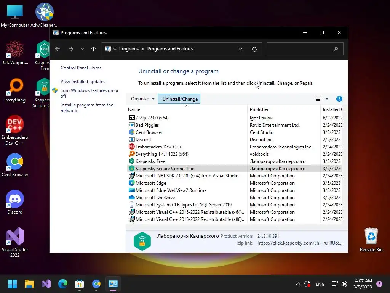Image resolution: width=390 pixels, height=293 pixels.
Task: Open File Explorer from the taskbar
Action: point(29,284)
